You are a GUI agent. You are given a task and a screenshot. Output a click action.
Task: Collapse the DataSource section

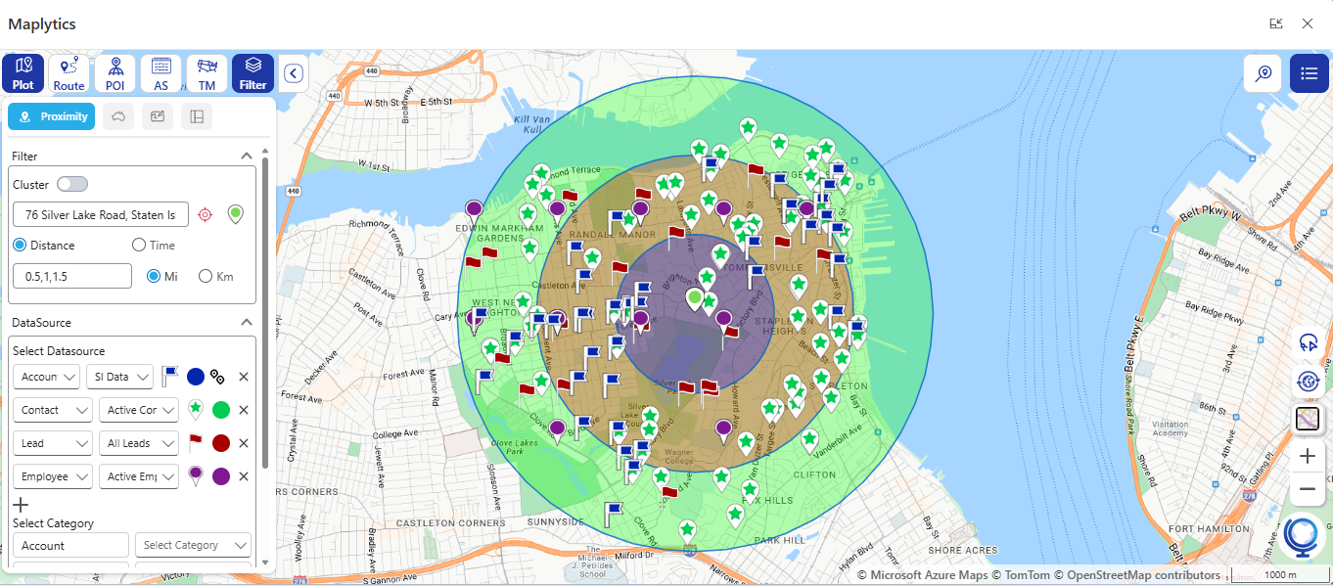[247, 322]
